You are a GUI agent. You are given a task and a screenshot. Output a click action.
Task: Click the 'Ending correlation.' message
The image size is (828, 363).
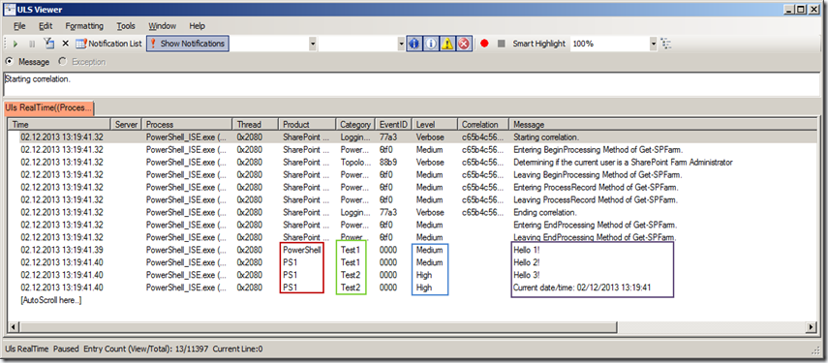click(545, 213)
